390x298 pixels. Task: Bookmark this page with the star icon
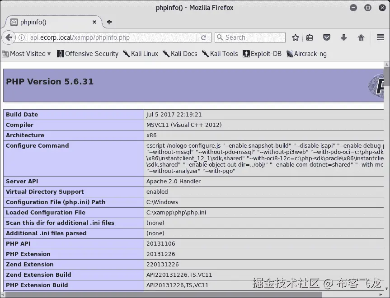pyautogui.click(x=295, y=37)
